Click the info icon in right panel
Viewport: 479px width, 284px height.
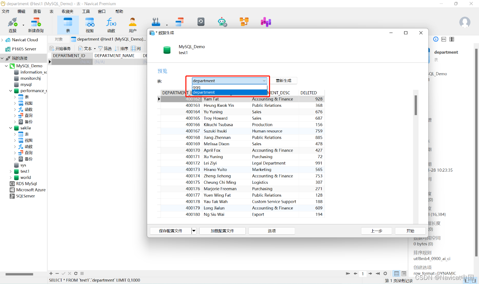coord(436,39)
